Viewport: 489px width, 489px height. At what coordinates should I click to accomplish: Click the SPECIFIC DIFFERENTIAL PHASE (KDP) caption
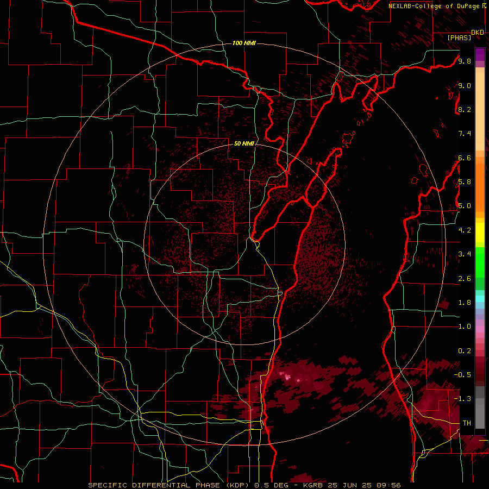point(170,485)
